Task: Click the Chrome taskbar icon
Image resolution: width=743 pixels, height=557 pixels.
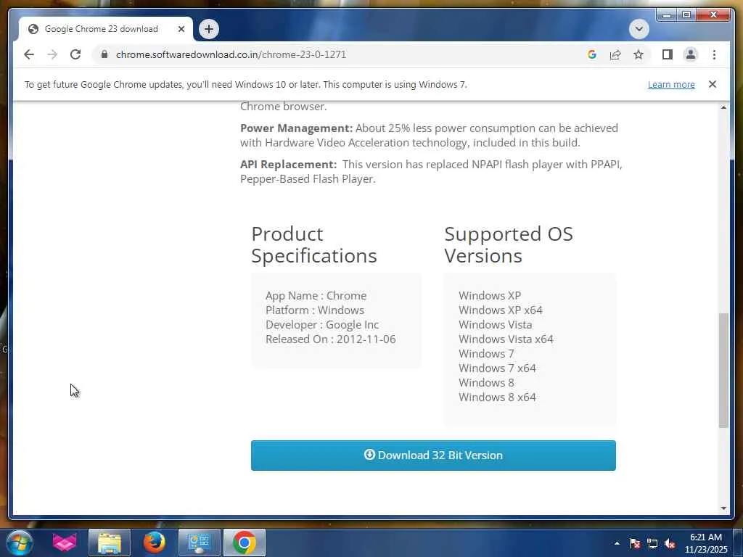Action: [x=244, y=542]
